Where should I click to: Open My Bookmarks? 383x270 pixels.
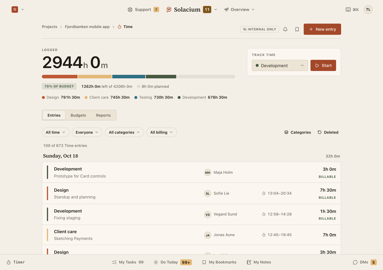(x=219, y=262)
